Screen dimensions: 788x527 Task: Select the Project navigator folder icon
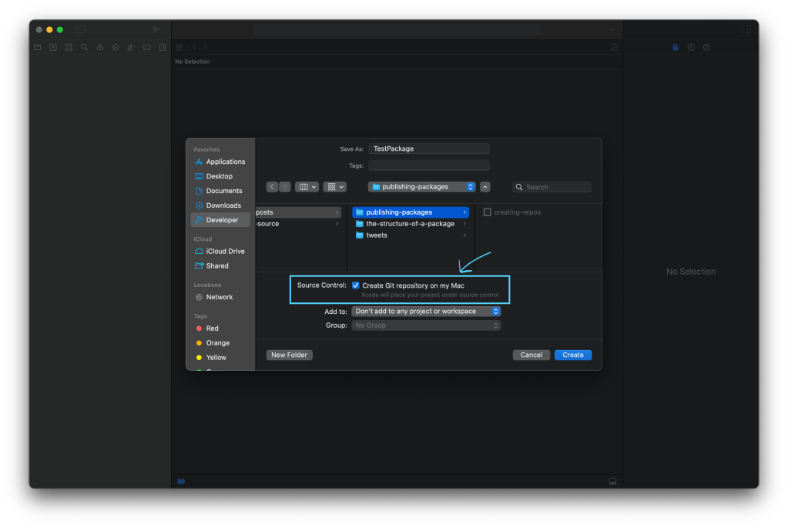coord(37,48)
